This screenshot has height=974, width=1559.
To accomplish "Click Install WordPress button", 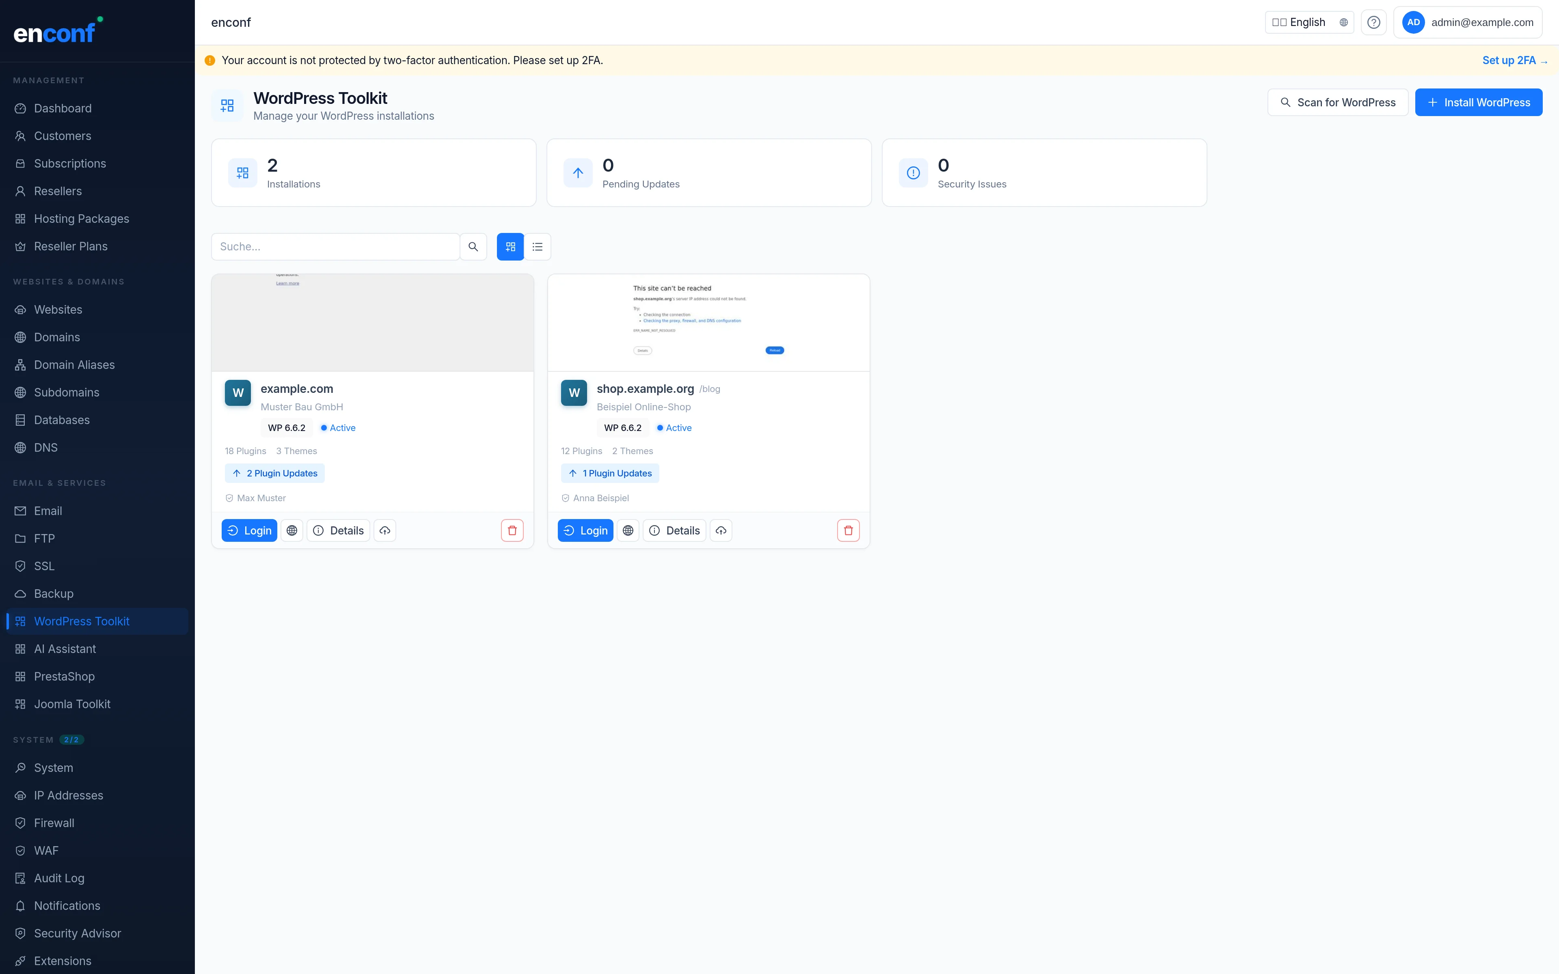I will [x=1479, y=102].
